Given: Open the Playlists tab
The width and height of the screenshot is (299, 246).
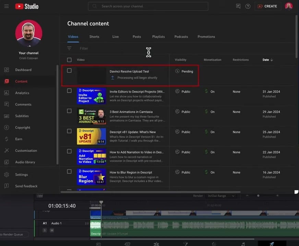Looking at the screenshot, I should (158, 37).
